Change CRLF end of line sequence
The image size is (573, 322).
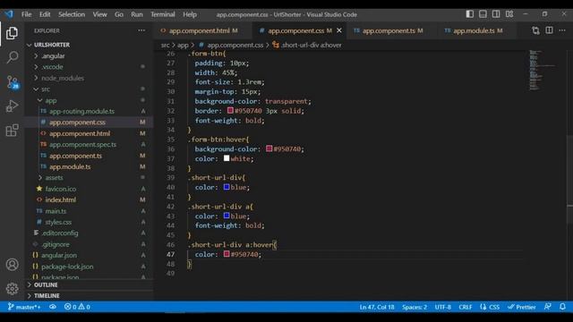(466, 307)
